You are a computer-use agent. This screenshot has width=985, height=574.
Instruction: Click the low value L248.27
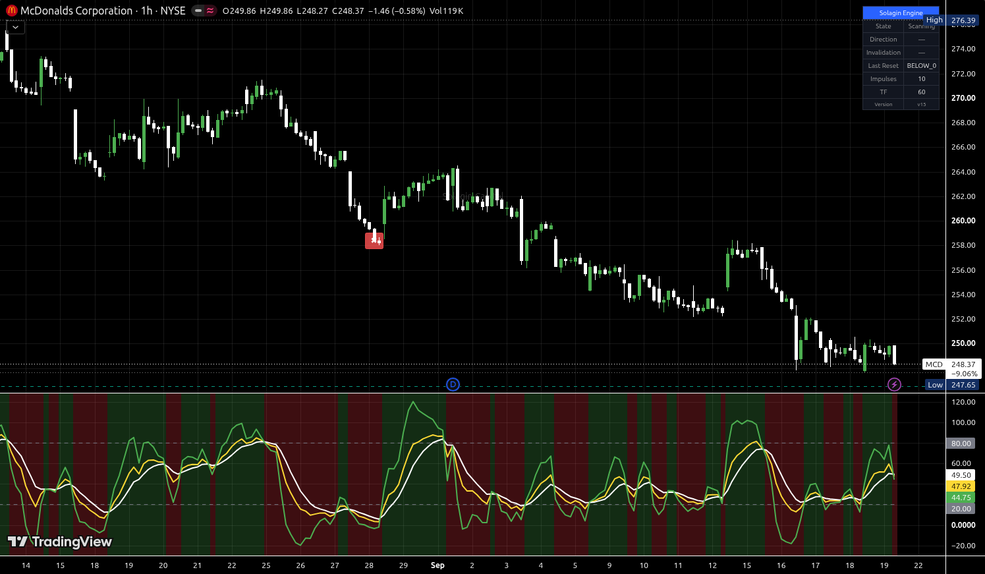point(312,11)
